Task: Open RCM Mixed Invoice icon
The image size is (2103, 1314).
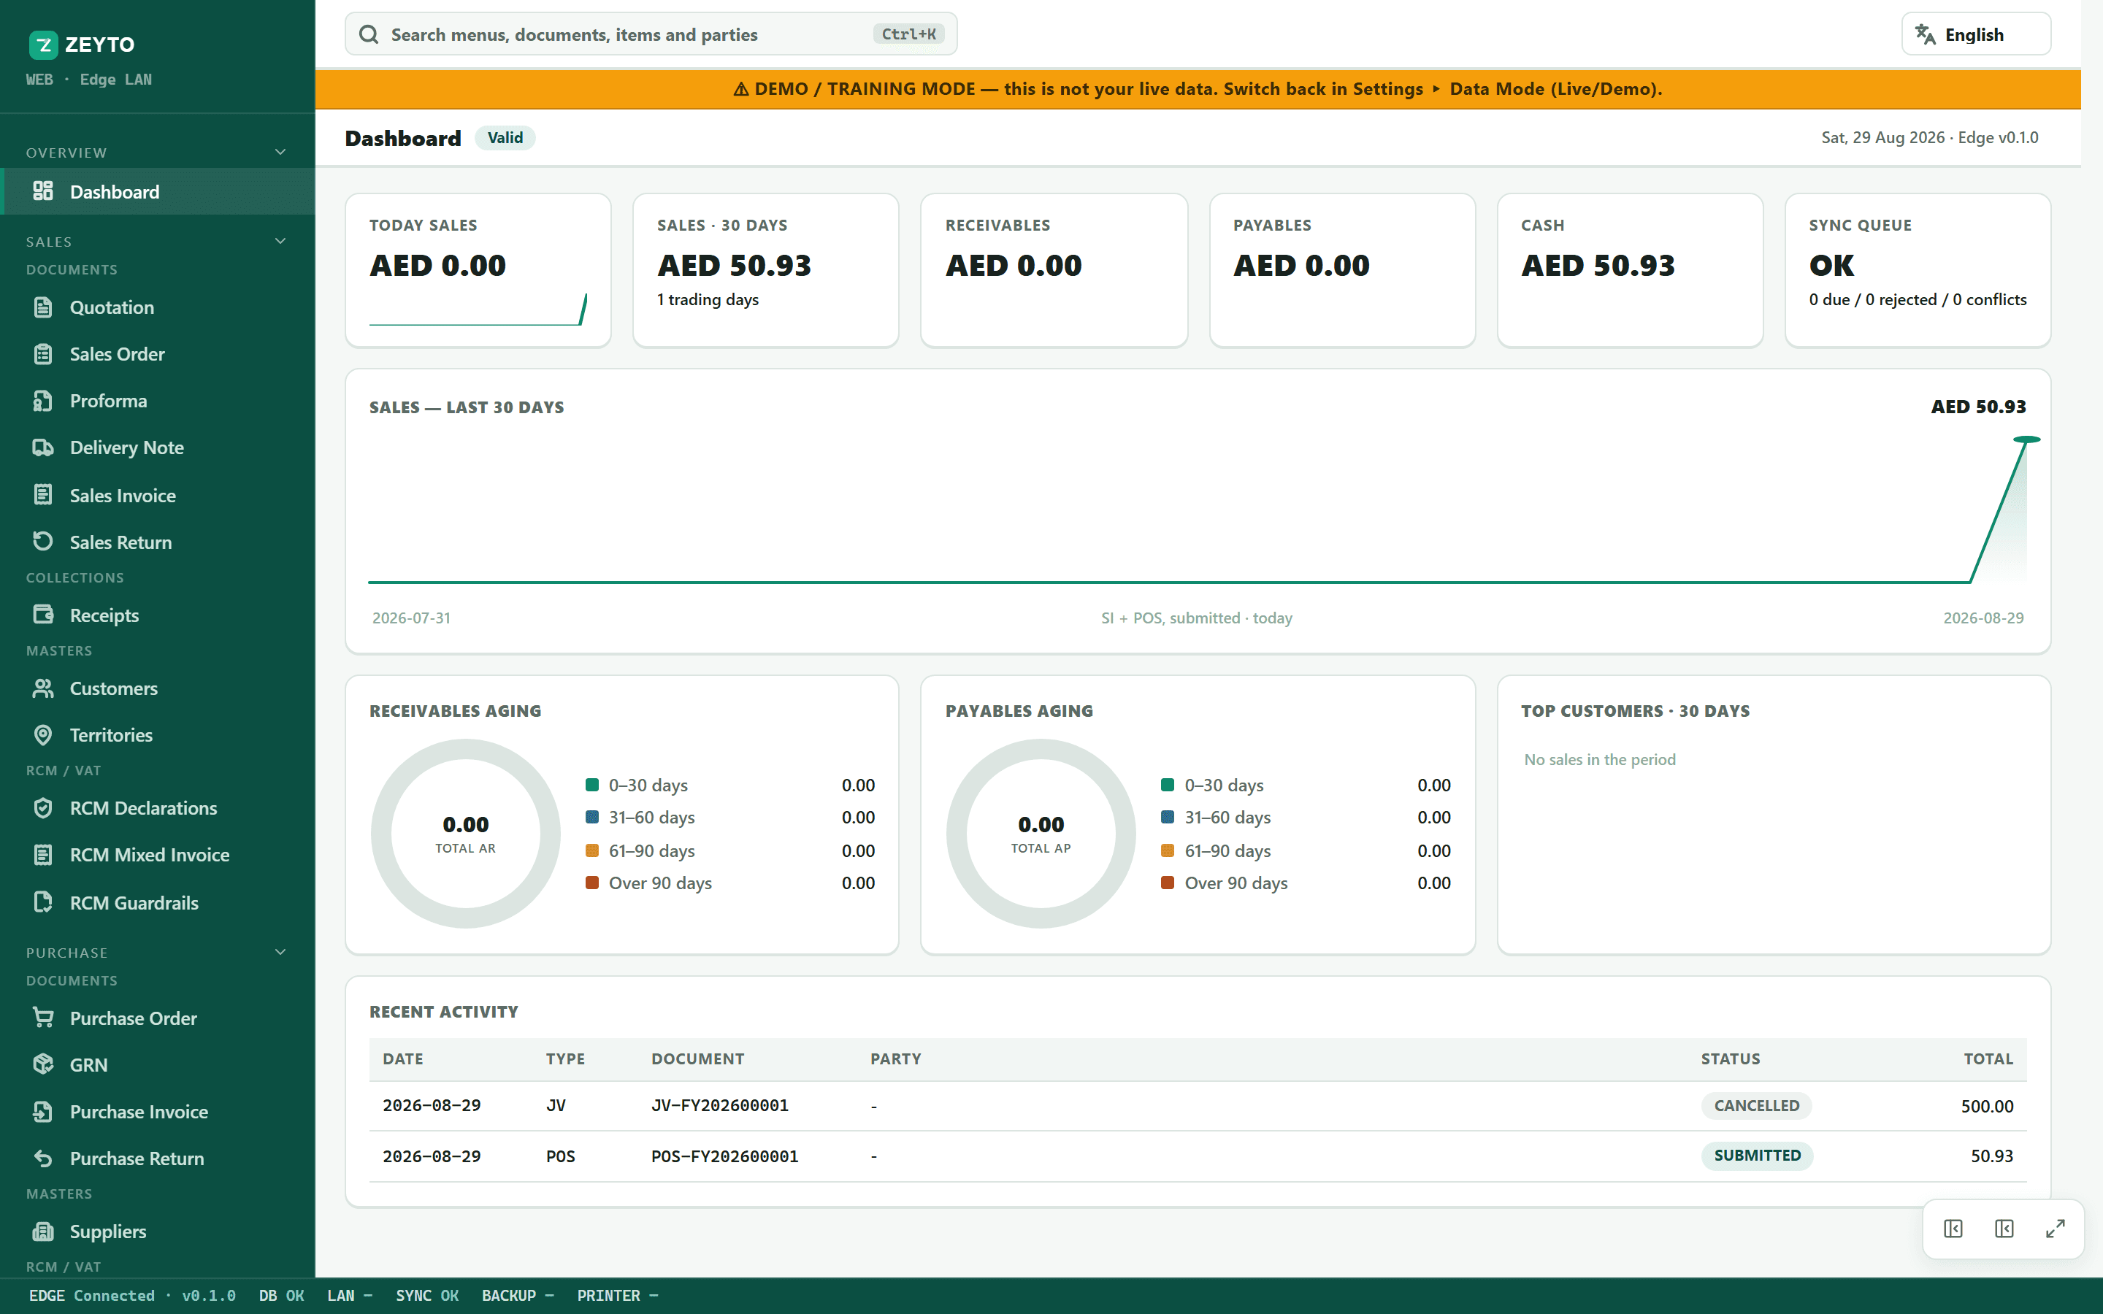Action: 42,855
